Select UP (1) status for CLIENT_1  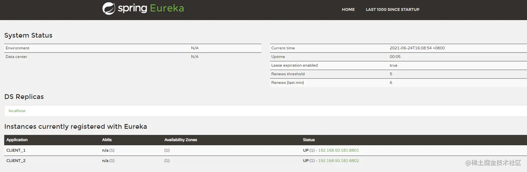tap(309, 150)
